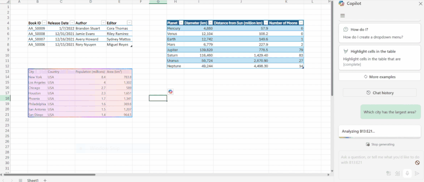This screenshot has width=424, height=182.
Task: Click the send arrow in Copilot chat
Action: coord(417,173)
